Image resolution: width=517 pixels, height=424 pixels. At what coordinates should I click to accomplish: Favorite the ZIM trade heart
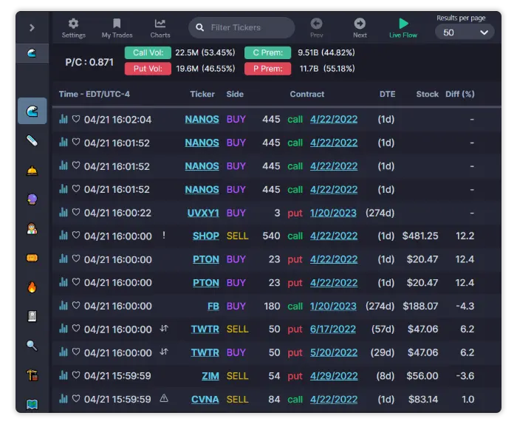pos(76,375)
